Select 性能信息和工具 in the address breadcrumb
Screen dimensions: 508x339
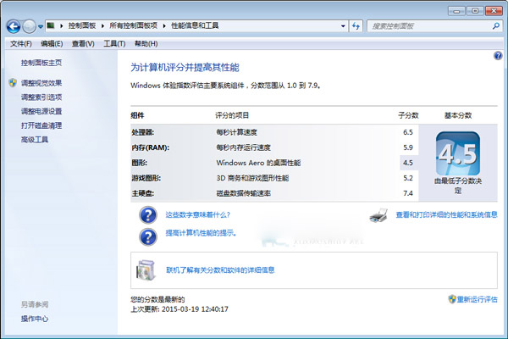pos(195,25)
